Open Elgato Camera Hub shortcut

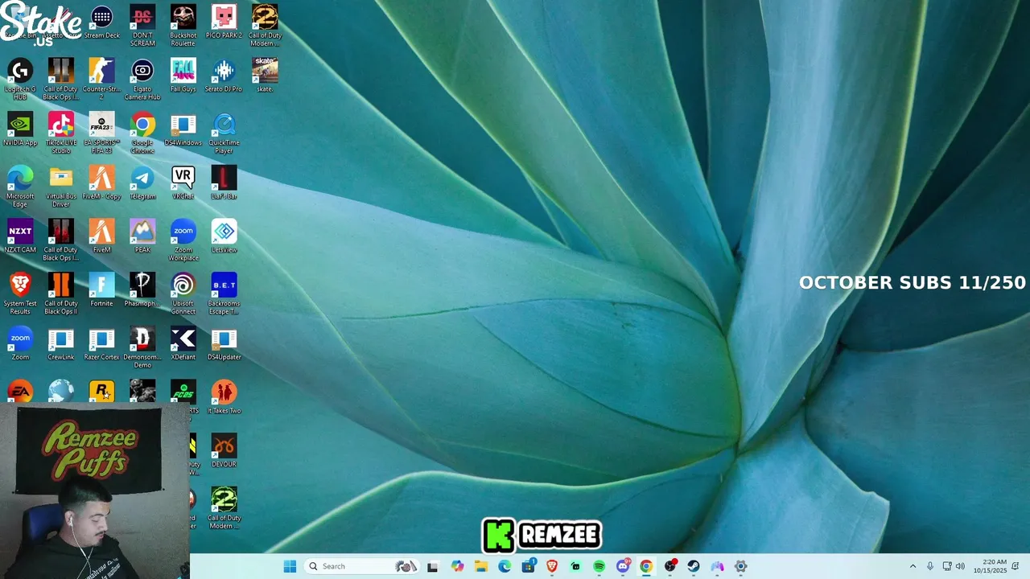pyautogui.click(x=142, y=79)
